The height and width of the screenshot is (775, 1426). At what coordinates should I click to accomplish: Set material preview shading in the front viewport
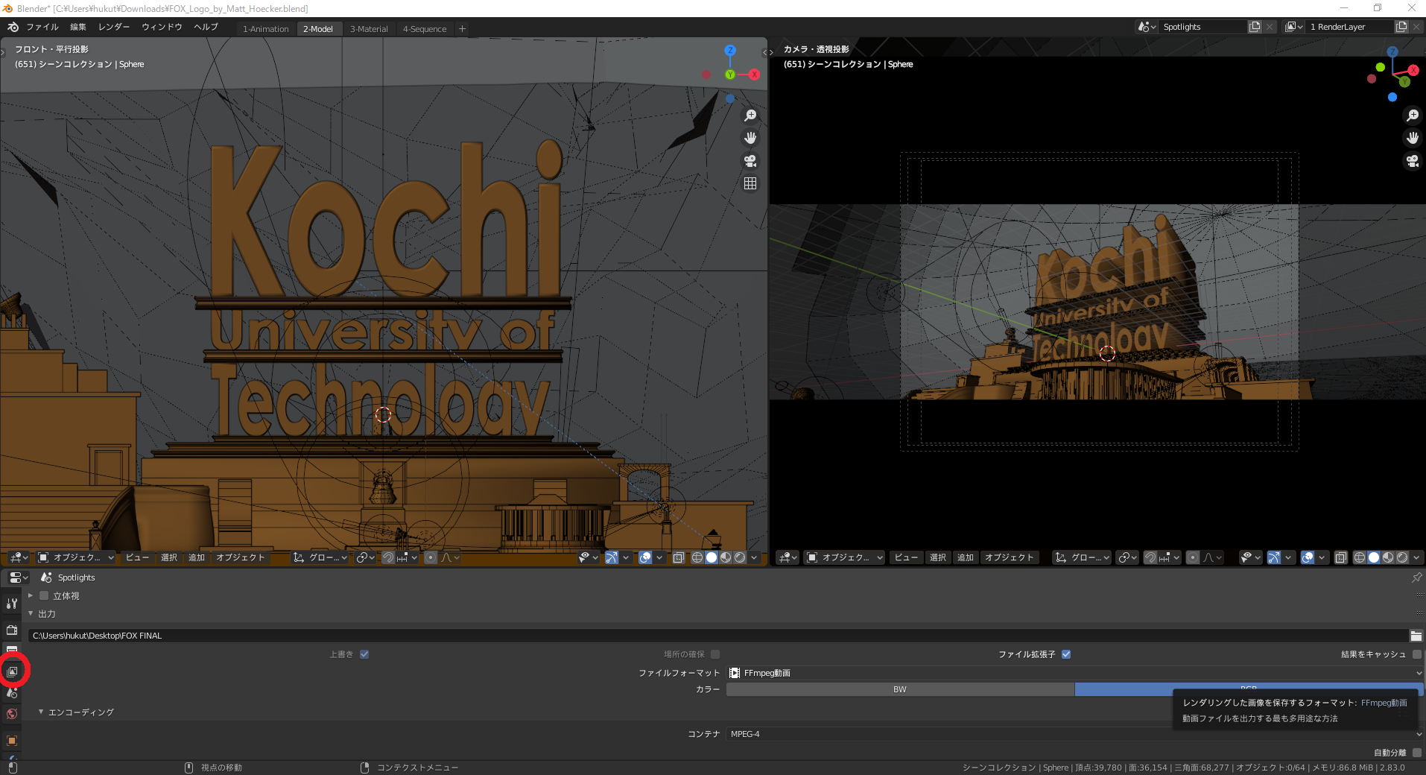[726, 557]
